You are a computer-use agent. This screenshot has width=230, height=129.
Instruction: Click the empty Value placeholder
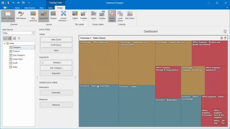coord(56,50)
